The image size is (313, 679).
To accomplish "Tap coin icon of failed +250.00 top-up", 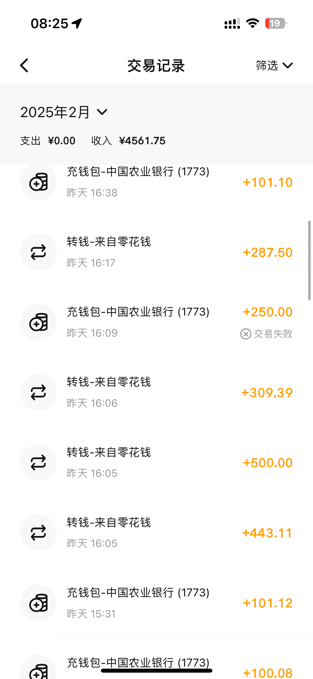I will 38,322.
